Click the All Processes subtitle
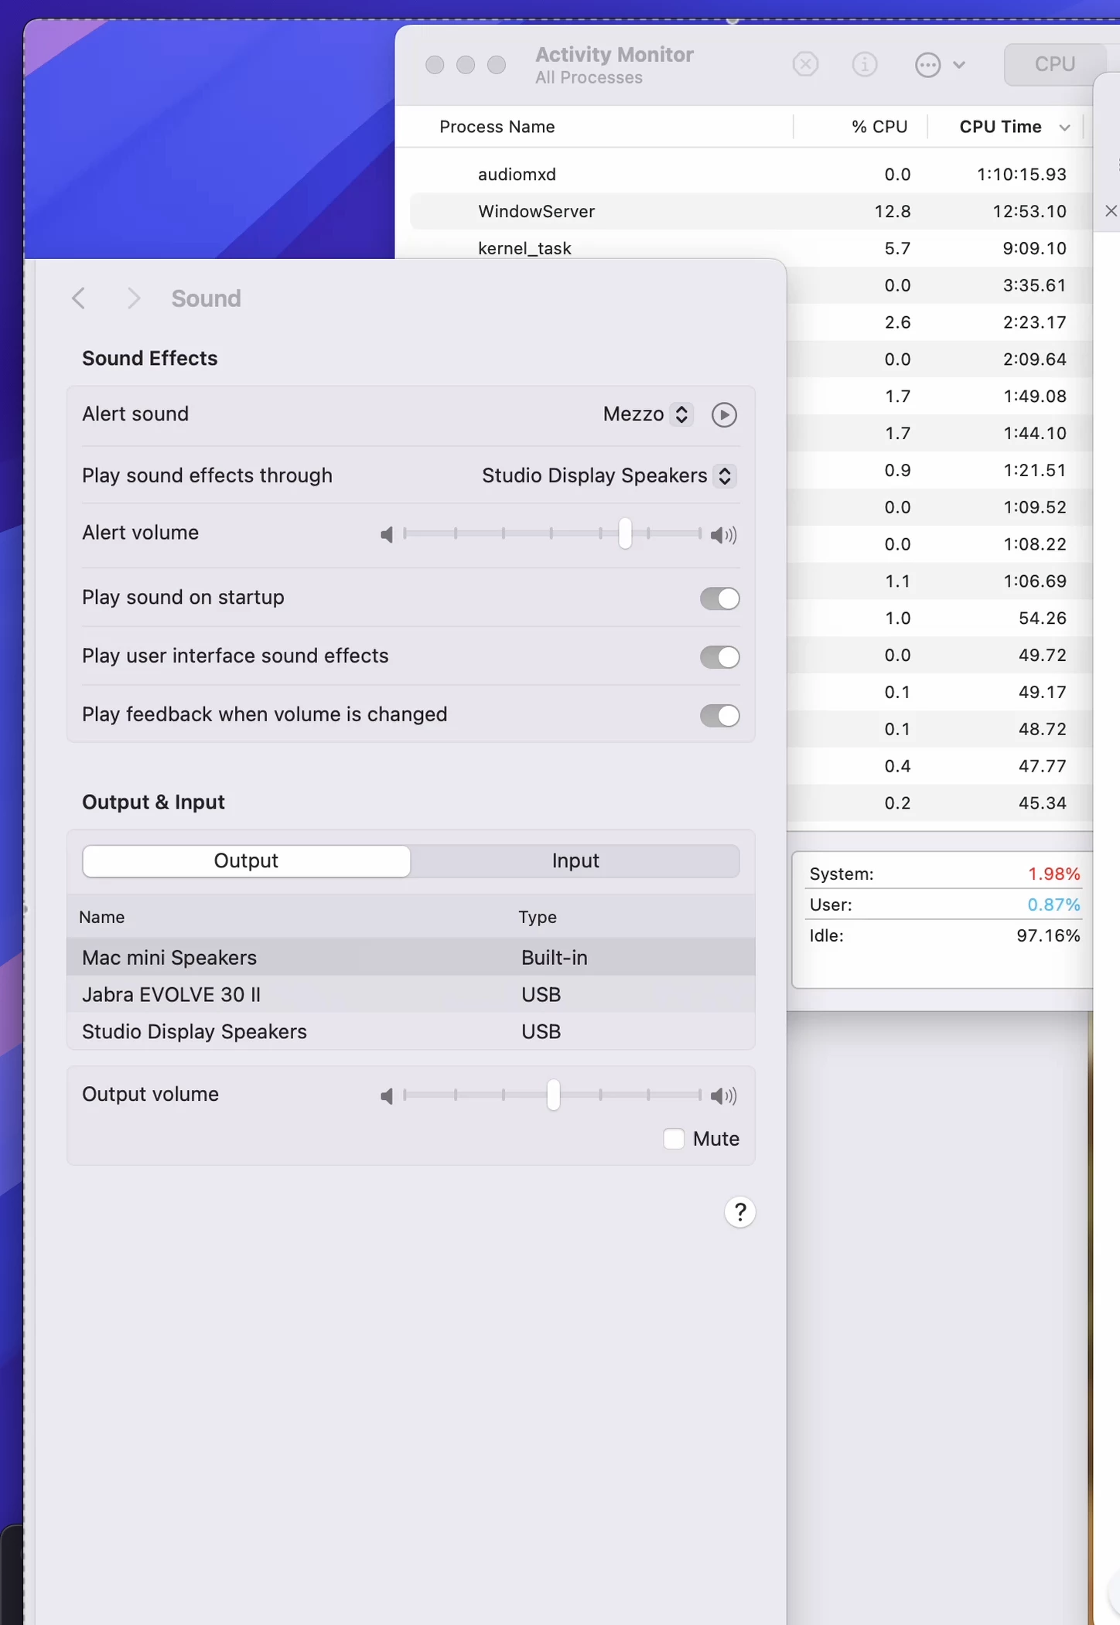Viewport: 1120px width, 1625px height. (x=589, y=77)
